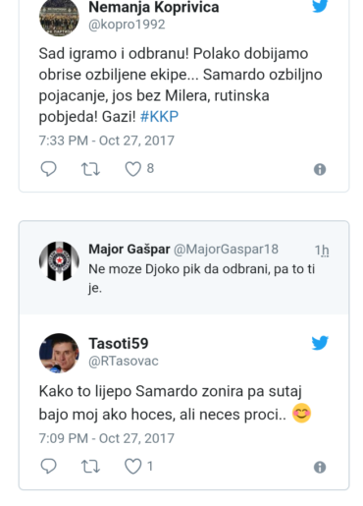Open timestamp 7:09 PM - Oct 27, 2017
The width and height of the screenshot is (363, 506).
pyautogui.click(x=107, y=438)
